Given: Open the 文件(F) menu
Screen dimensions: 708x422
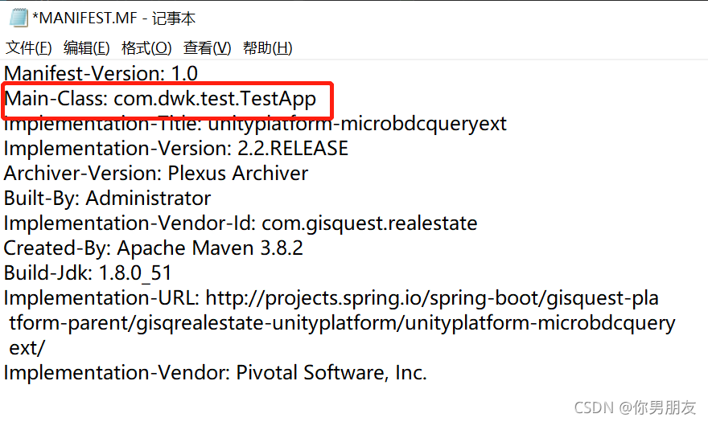Looking at the screenshot, I should (x=28, y=48).
